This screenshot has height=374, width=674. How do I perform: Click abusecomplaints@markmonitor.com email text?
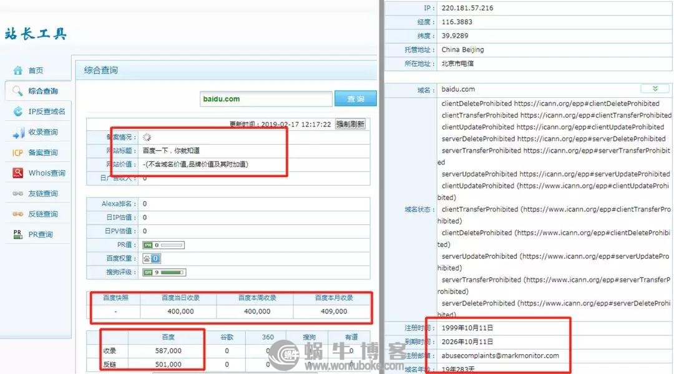(x=501, y=355)
